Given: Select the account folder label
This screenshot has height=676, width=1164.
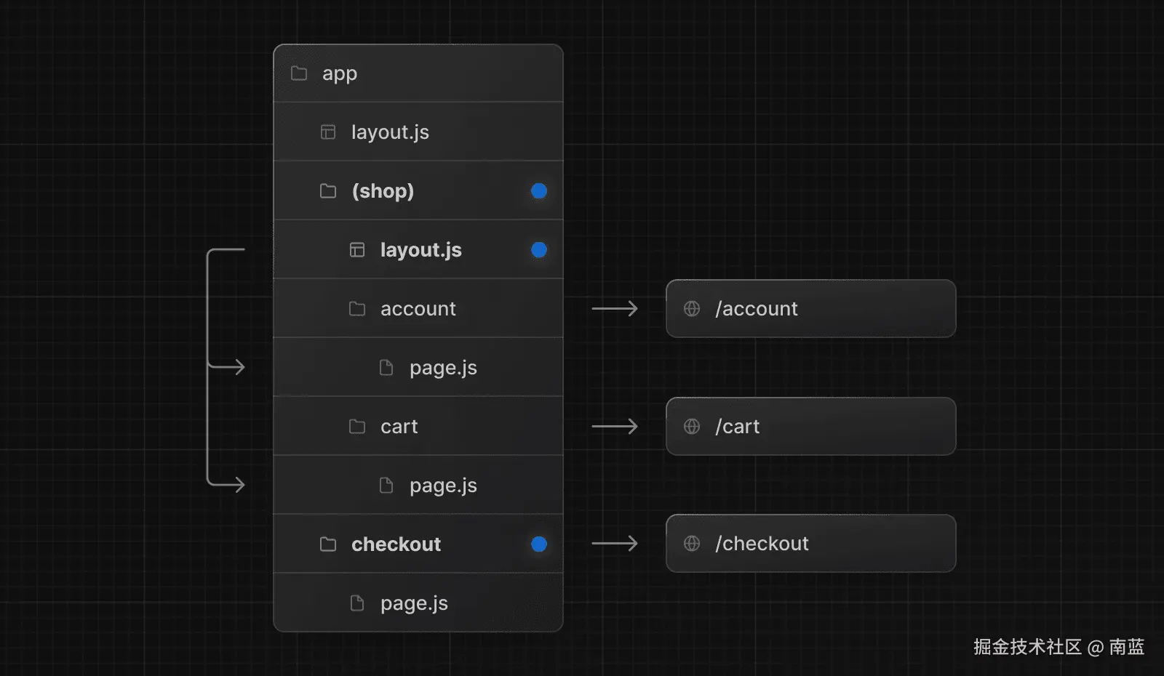Looking at the screenshot, I should point(418,309).
